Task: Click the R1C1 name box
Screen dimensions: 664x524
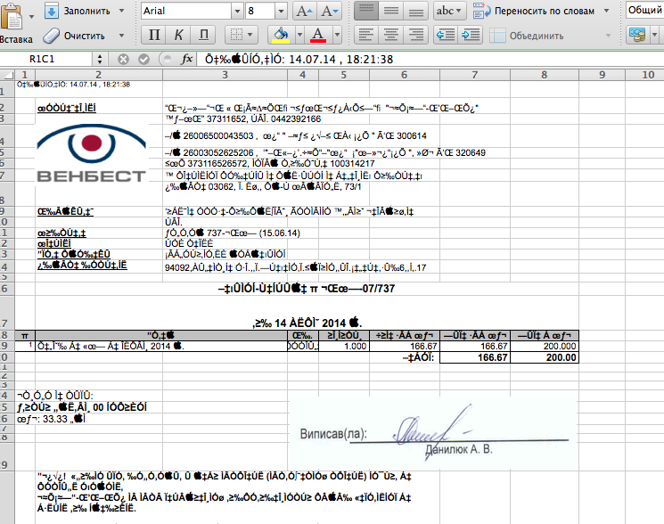Action: point(46,59)
